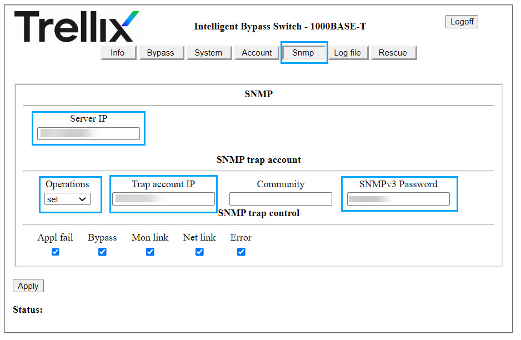Uncheck the Appl fail checkbox

coord(56,252)
